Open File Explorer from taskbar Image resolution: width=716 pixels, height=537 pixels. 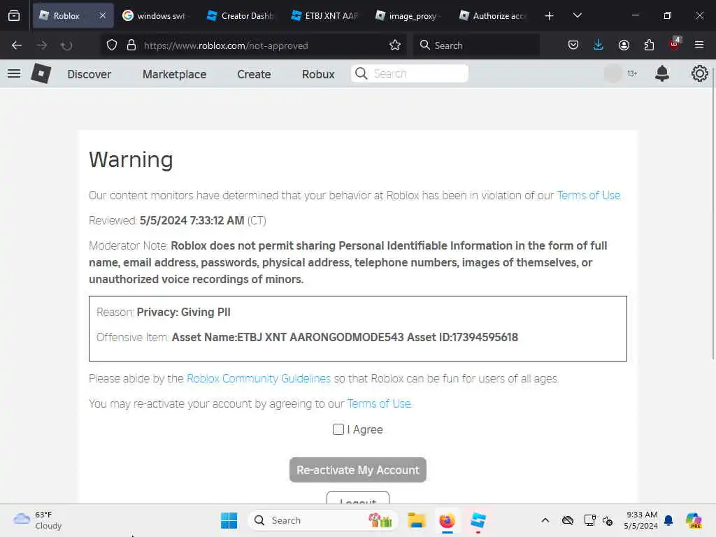point(417,520)
